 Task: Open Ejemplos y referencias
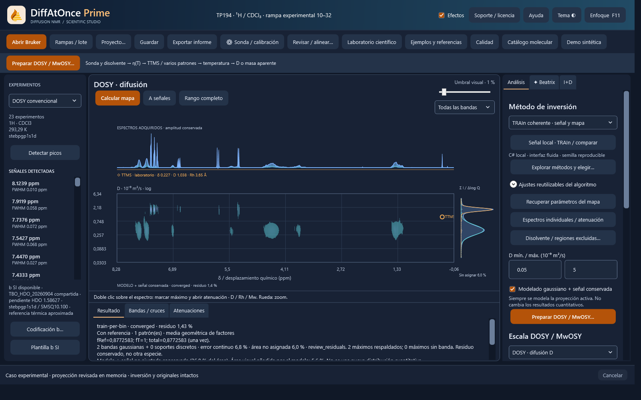tap(436, 42)
